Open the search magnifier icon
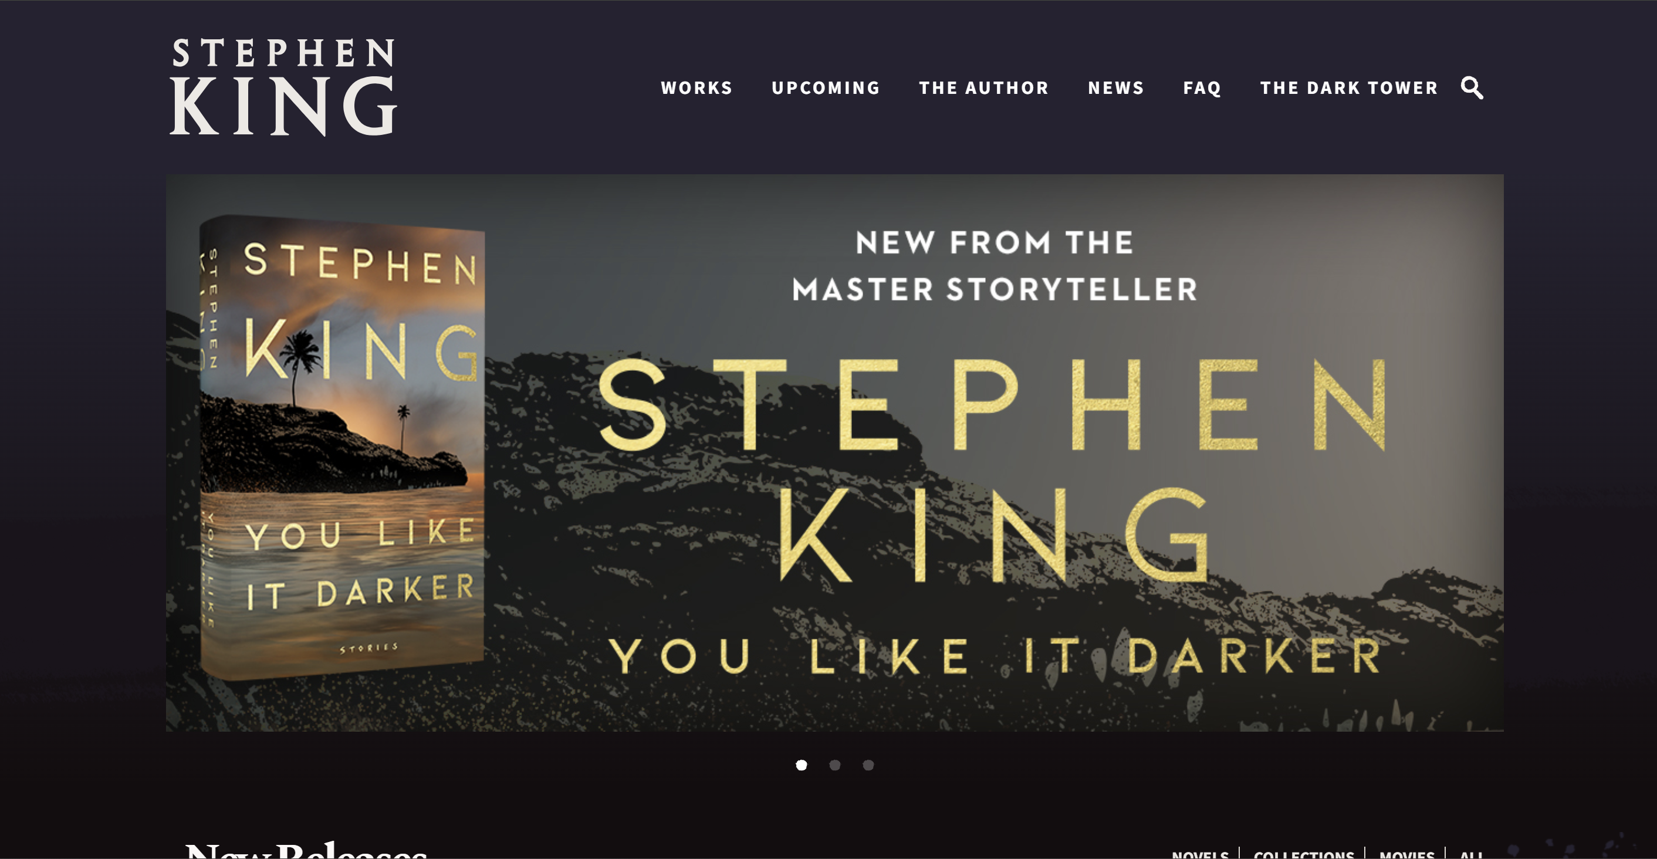 pos(1472,87)
